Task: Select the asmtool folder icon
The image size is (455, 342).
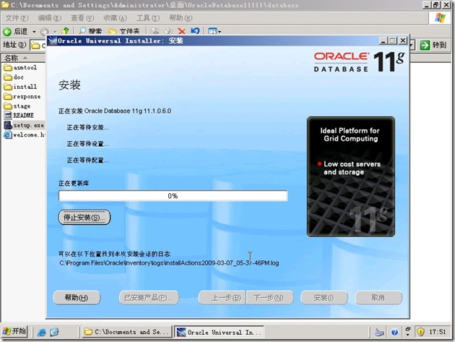Action: pos(8,68)
